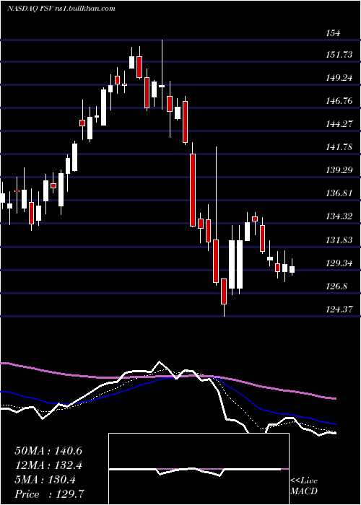Click the 136.81 price axis label
The width and height of the screenshot is (361, 505).
click(339, 193)
